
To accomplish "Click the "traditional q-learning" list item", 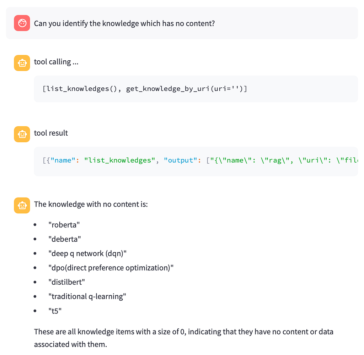I will pyautogui.click(x=87, y=296).
